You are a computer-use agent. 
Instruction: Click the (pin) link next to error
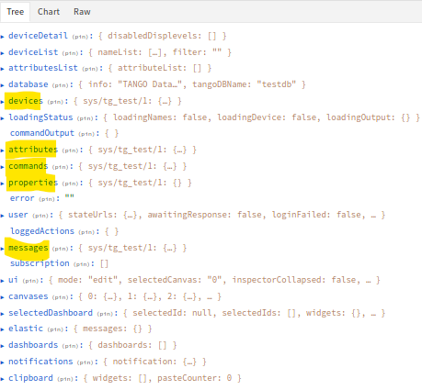47,199
